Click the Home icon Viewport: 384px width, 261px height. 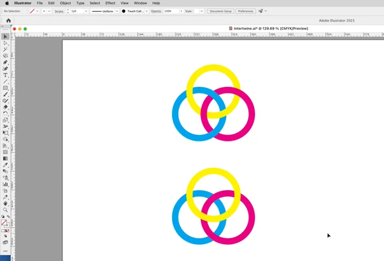tap(8, 20)
